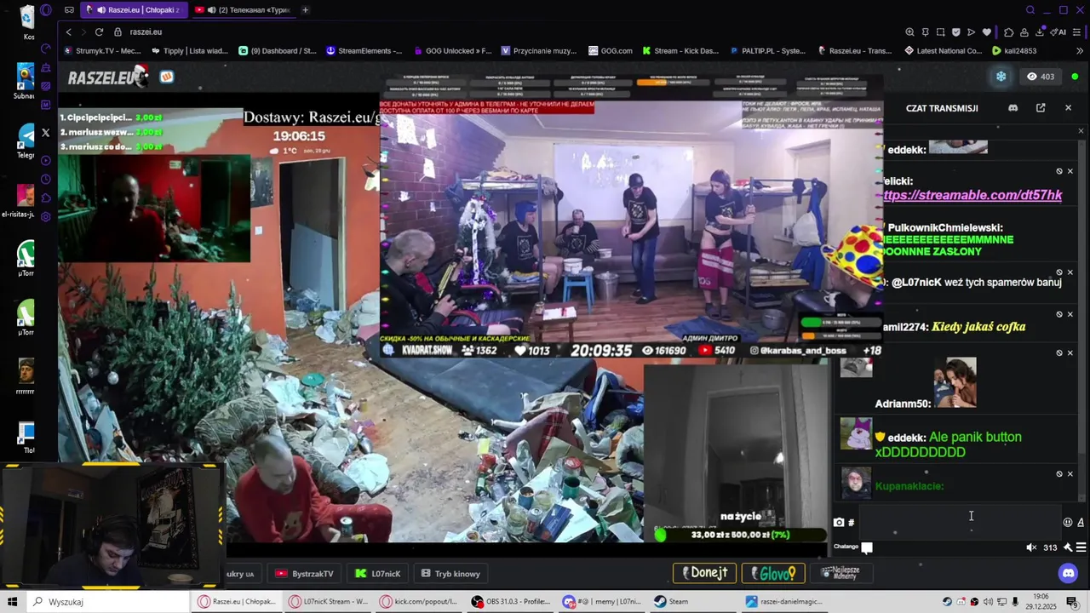Dismiss the streamable link chat message
The width and height of the screenshot is (1090, 613).
pyautogui.click(x=1070, y=171)
